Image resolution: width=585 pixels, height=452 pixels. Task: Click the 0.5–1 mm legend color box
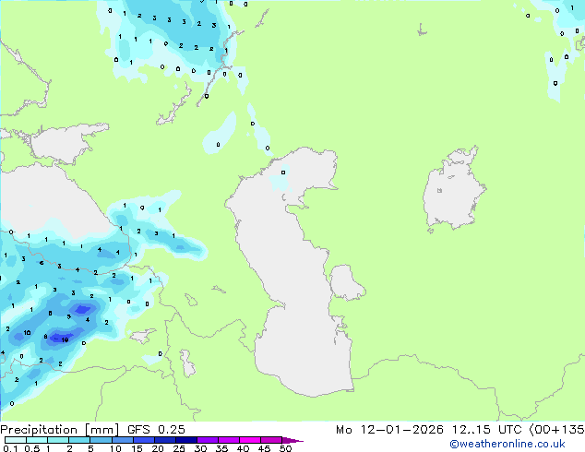[37, 440]
